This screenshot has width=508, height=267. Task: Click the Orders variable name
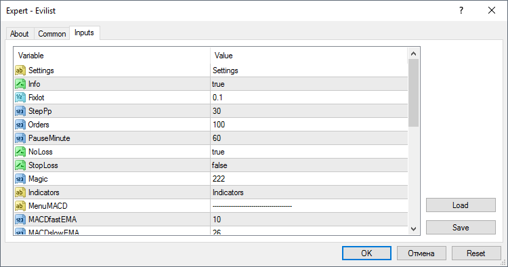39,125
